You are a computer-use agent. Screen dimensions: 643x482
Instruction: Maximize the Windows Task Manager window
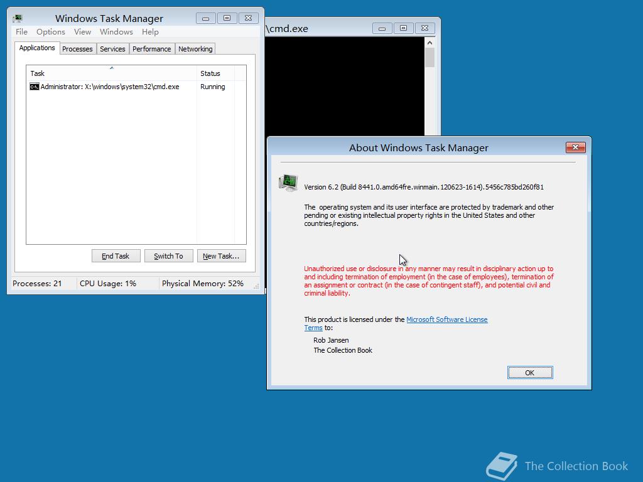(227, 18)
